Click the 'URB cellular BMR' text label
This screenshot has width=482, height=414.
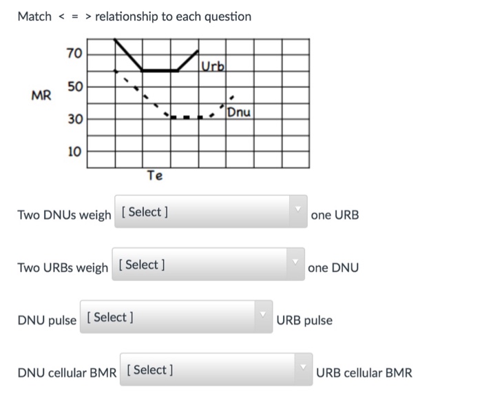click(x=364, y=373)
